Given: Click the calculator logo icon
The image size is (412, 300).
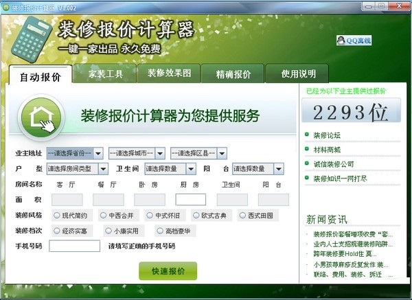Looking at the screenshot, I should (32, 39).
